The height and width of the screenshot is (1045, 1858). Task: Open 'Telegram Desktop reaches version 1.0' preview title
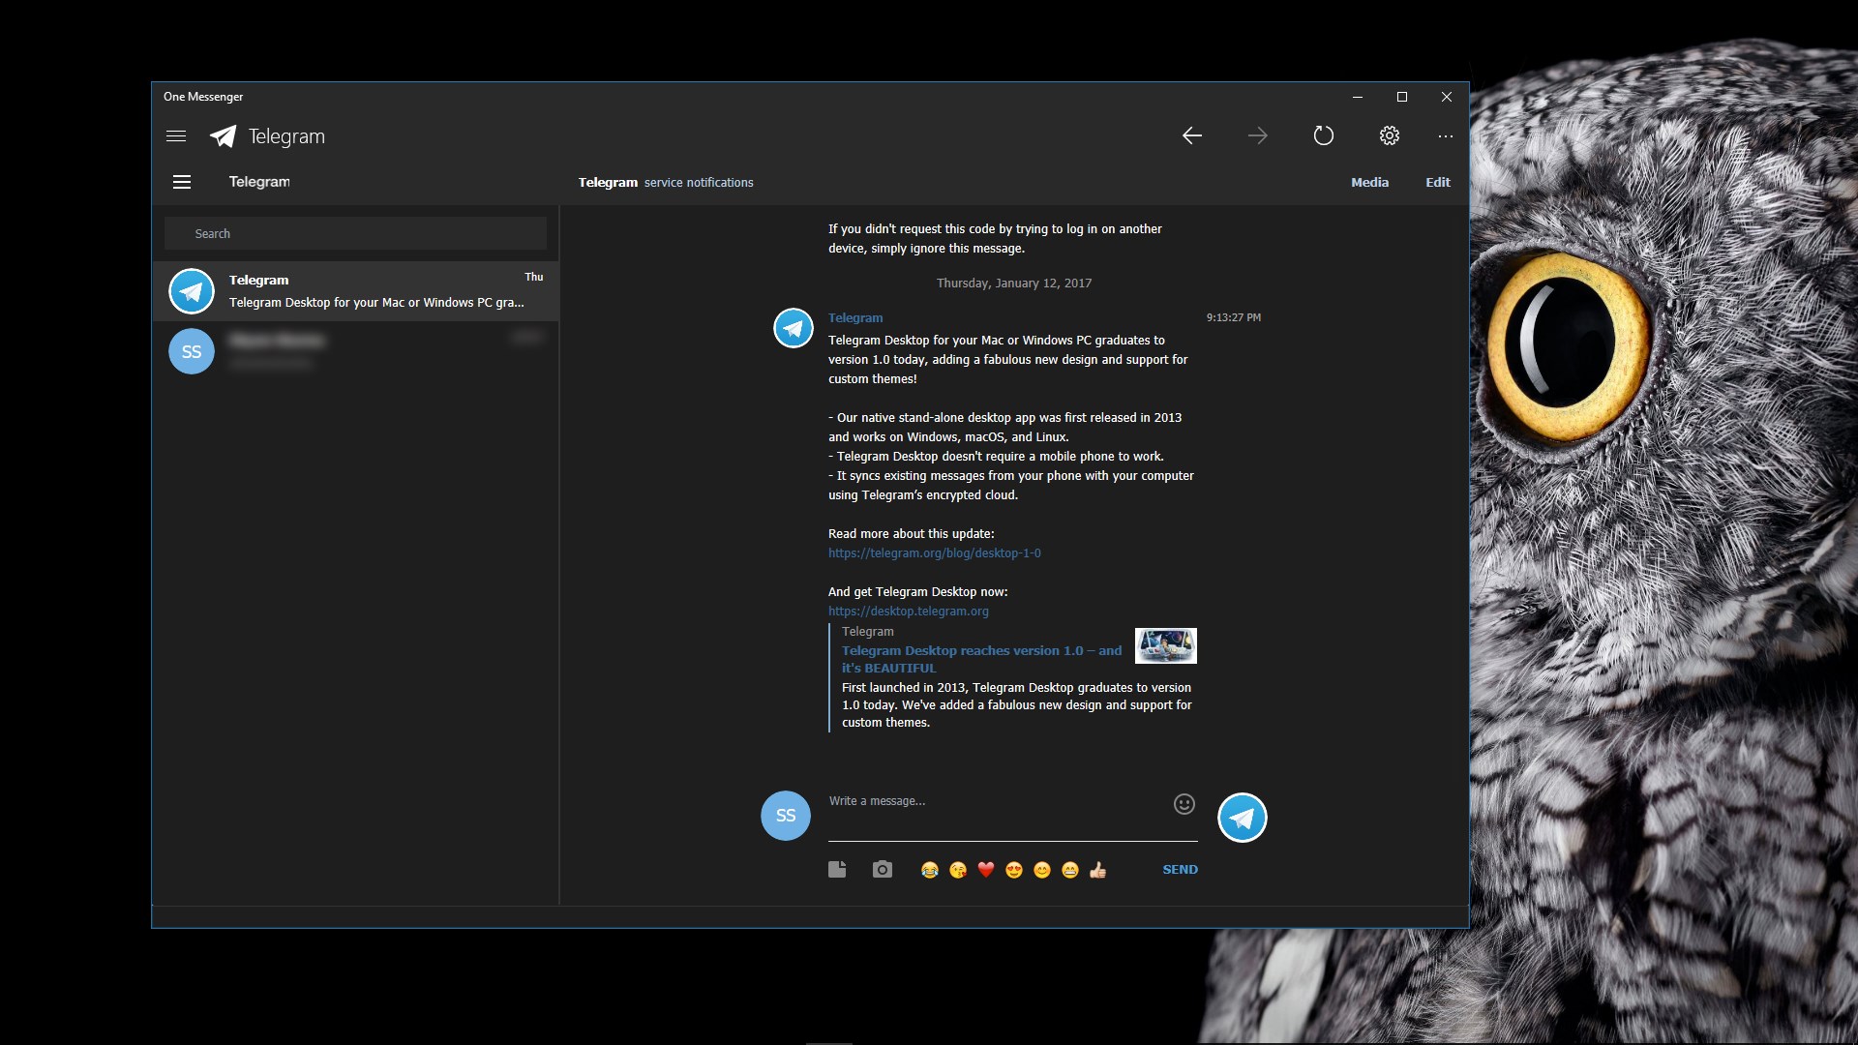tap(982, 659)
